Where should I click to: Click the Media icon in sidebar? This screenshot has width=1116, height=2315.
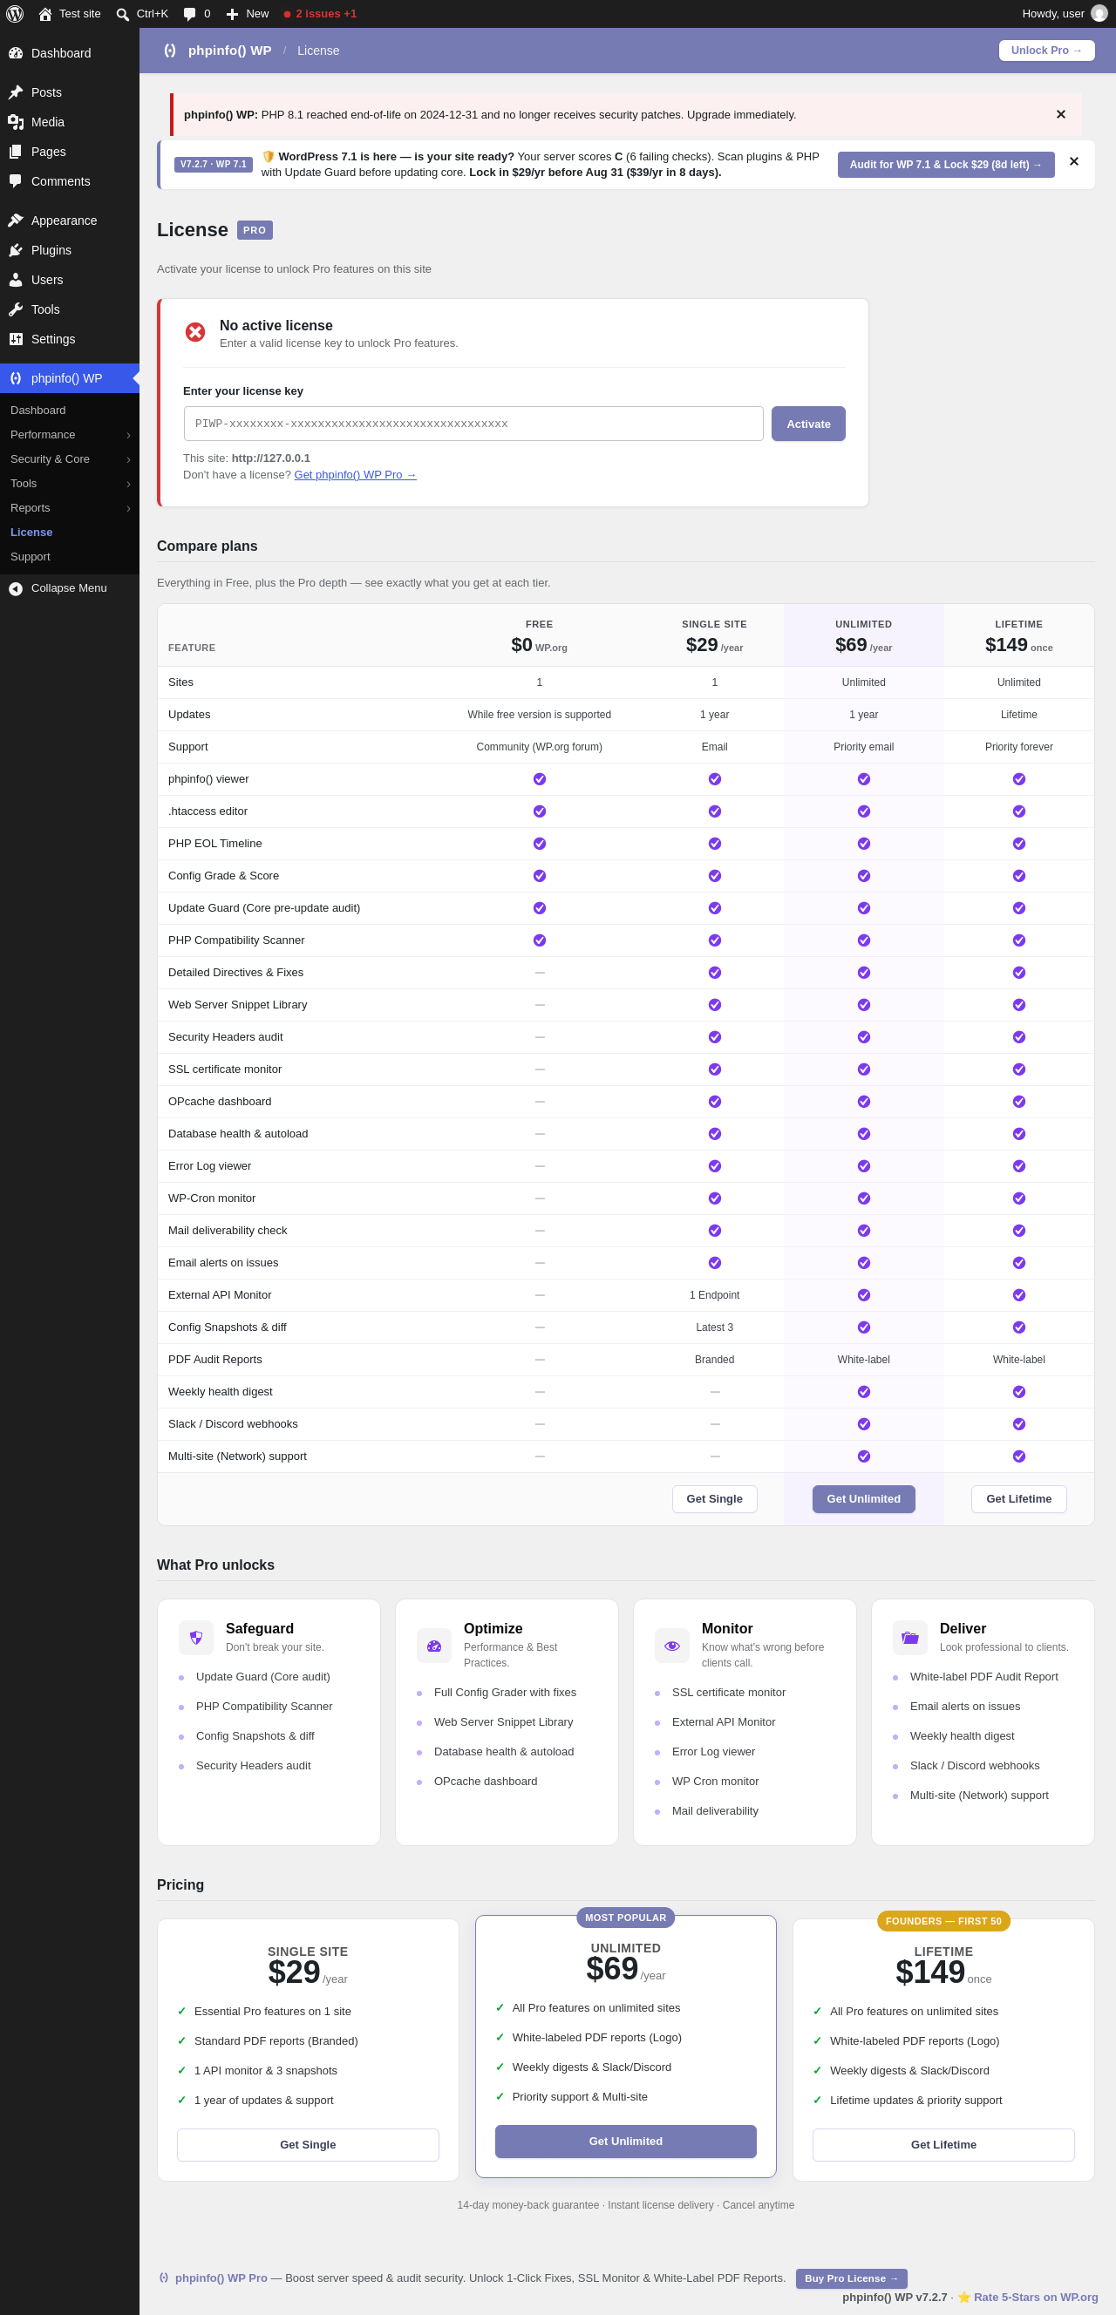click(x=16, y=122)
